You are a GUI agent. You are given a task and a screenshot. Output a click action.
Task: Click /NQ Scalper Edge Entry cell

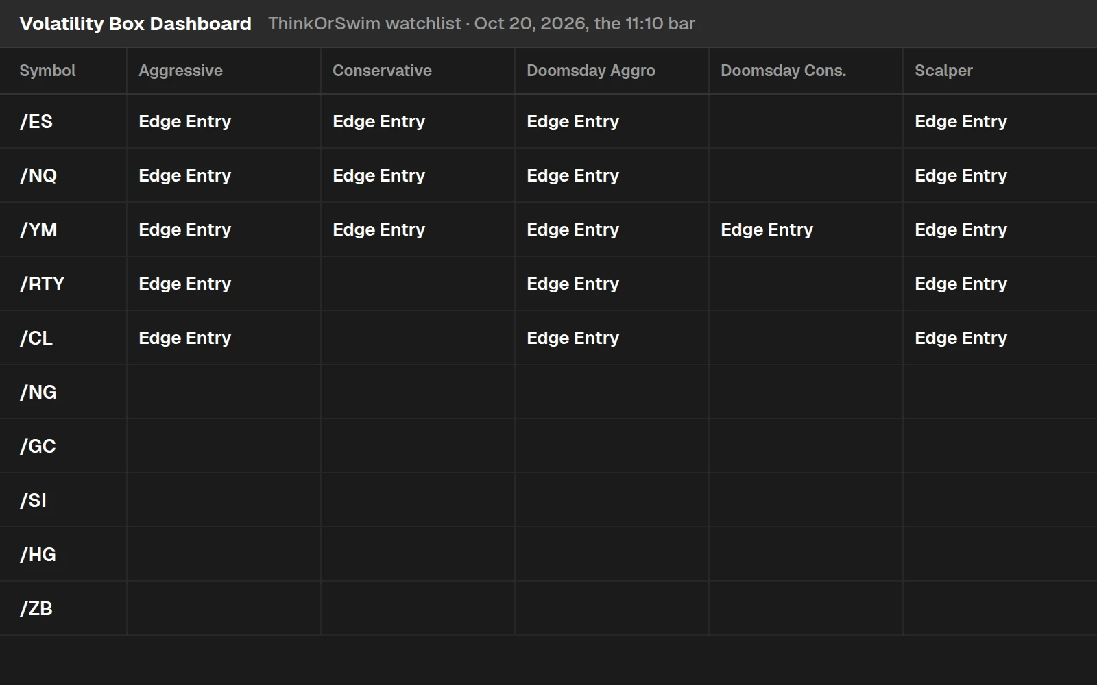pyautogui.click(x=1000, y=175)
